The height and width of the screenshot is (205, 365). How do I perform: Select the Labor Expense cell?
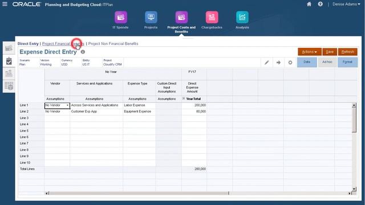point(139,105)
